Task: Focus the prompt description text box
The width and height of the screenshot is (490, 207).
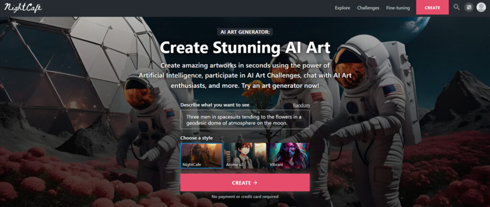Action: click(245, 120)
